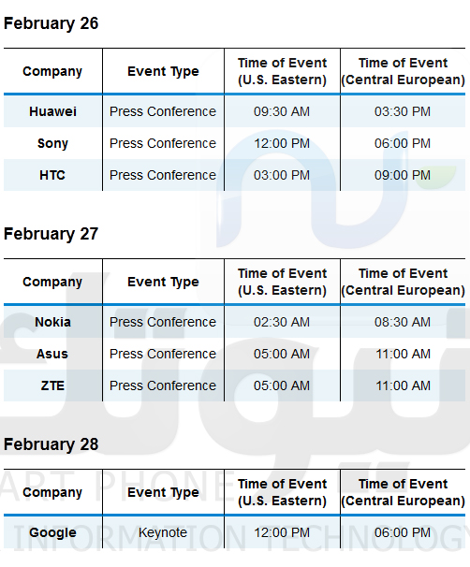This screenshot has width=470, height=567.
Task: Select the Asus company cell
Action: (52, 354)
